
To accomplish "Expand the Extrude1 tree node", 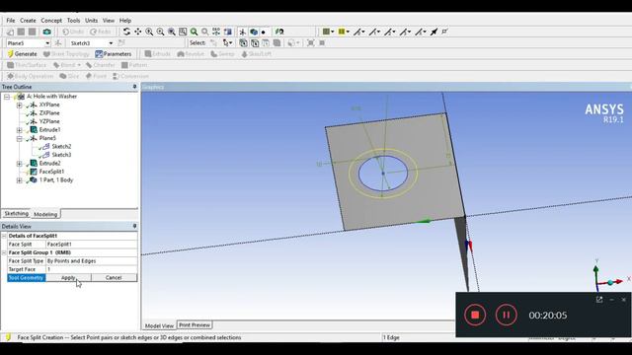I will 19,130.
